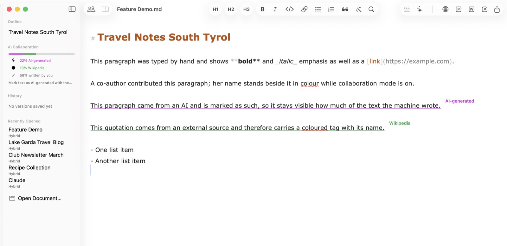507x246 pixels.
Task: Create a numbered list
Action: (x=331, y=9)
